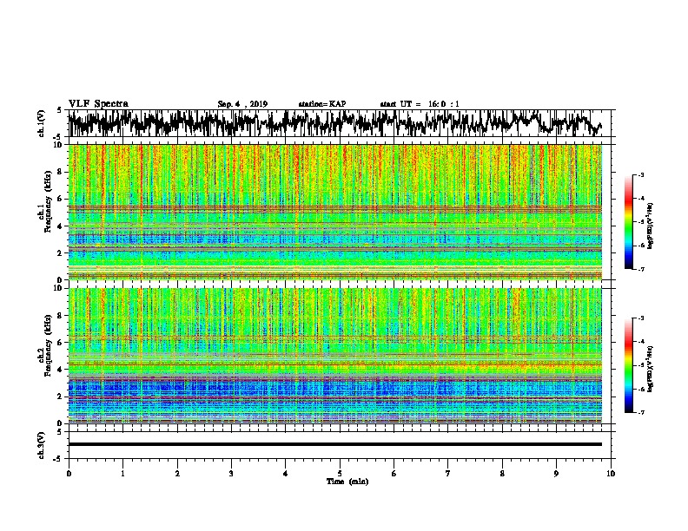This screenshot has width=688, height=531.
Task: Click the 'VLF Spectra' title text
Action: pos(98,104)
